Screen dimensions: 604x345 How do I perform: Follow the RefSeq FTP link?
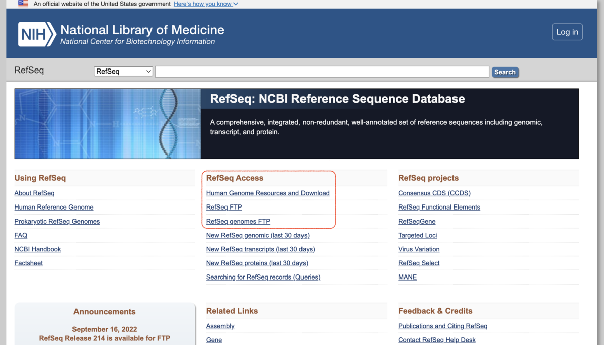pos(224,207)
